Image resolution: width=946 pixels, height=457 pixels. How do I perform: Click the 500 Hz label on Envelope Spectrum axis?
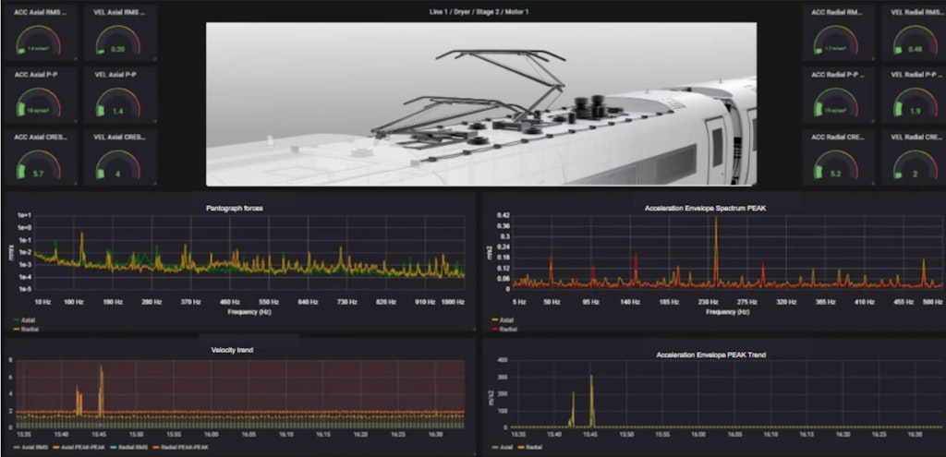click(x=933, y=301)
